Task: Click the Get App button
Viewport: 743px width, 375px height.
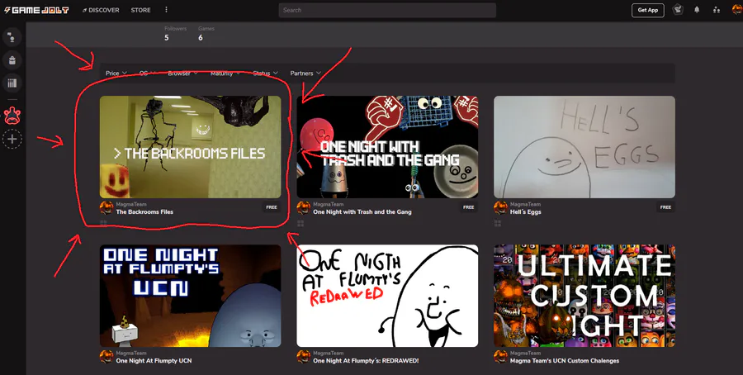Action: point(648,10)
